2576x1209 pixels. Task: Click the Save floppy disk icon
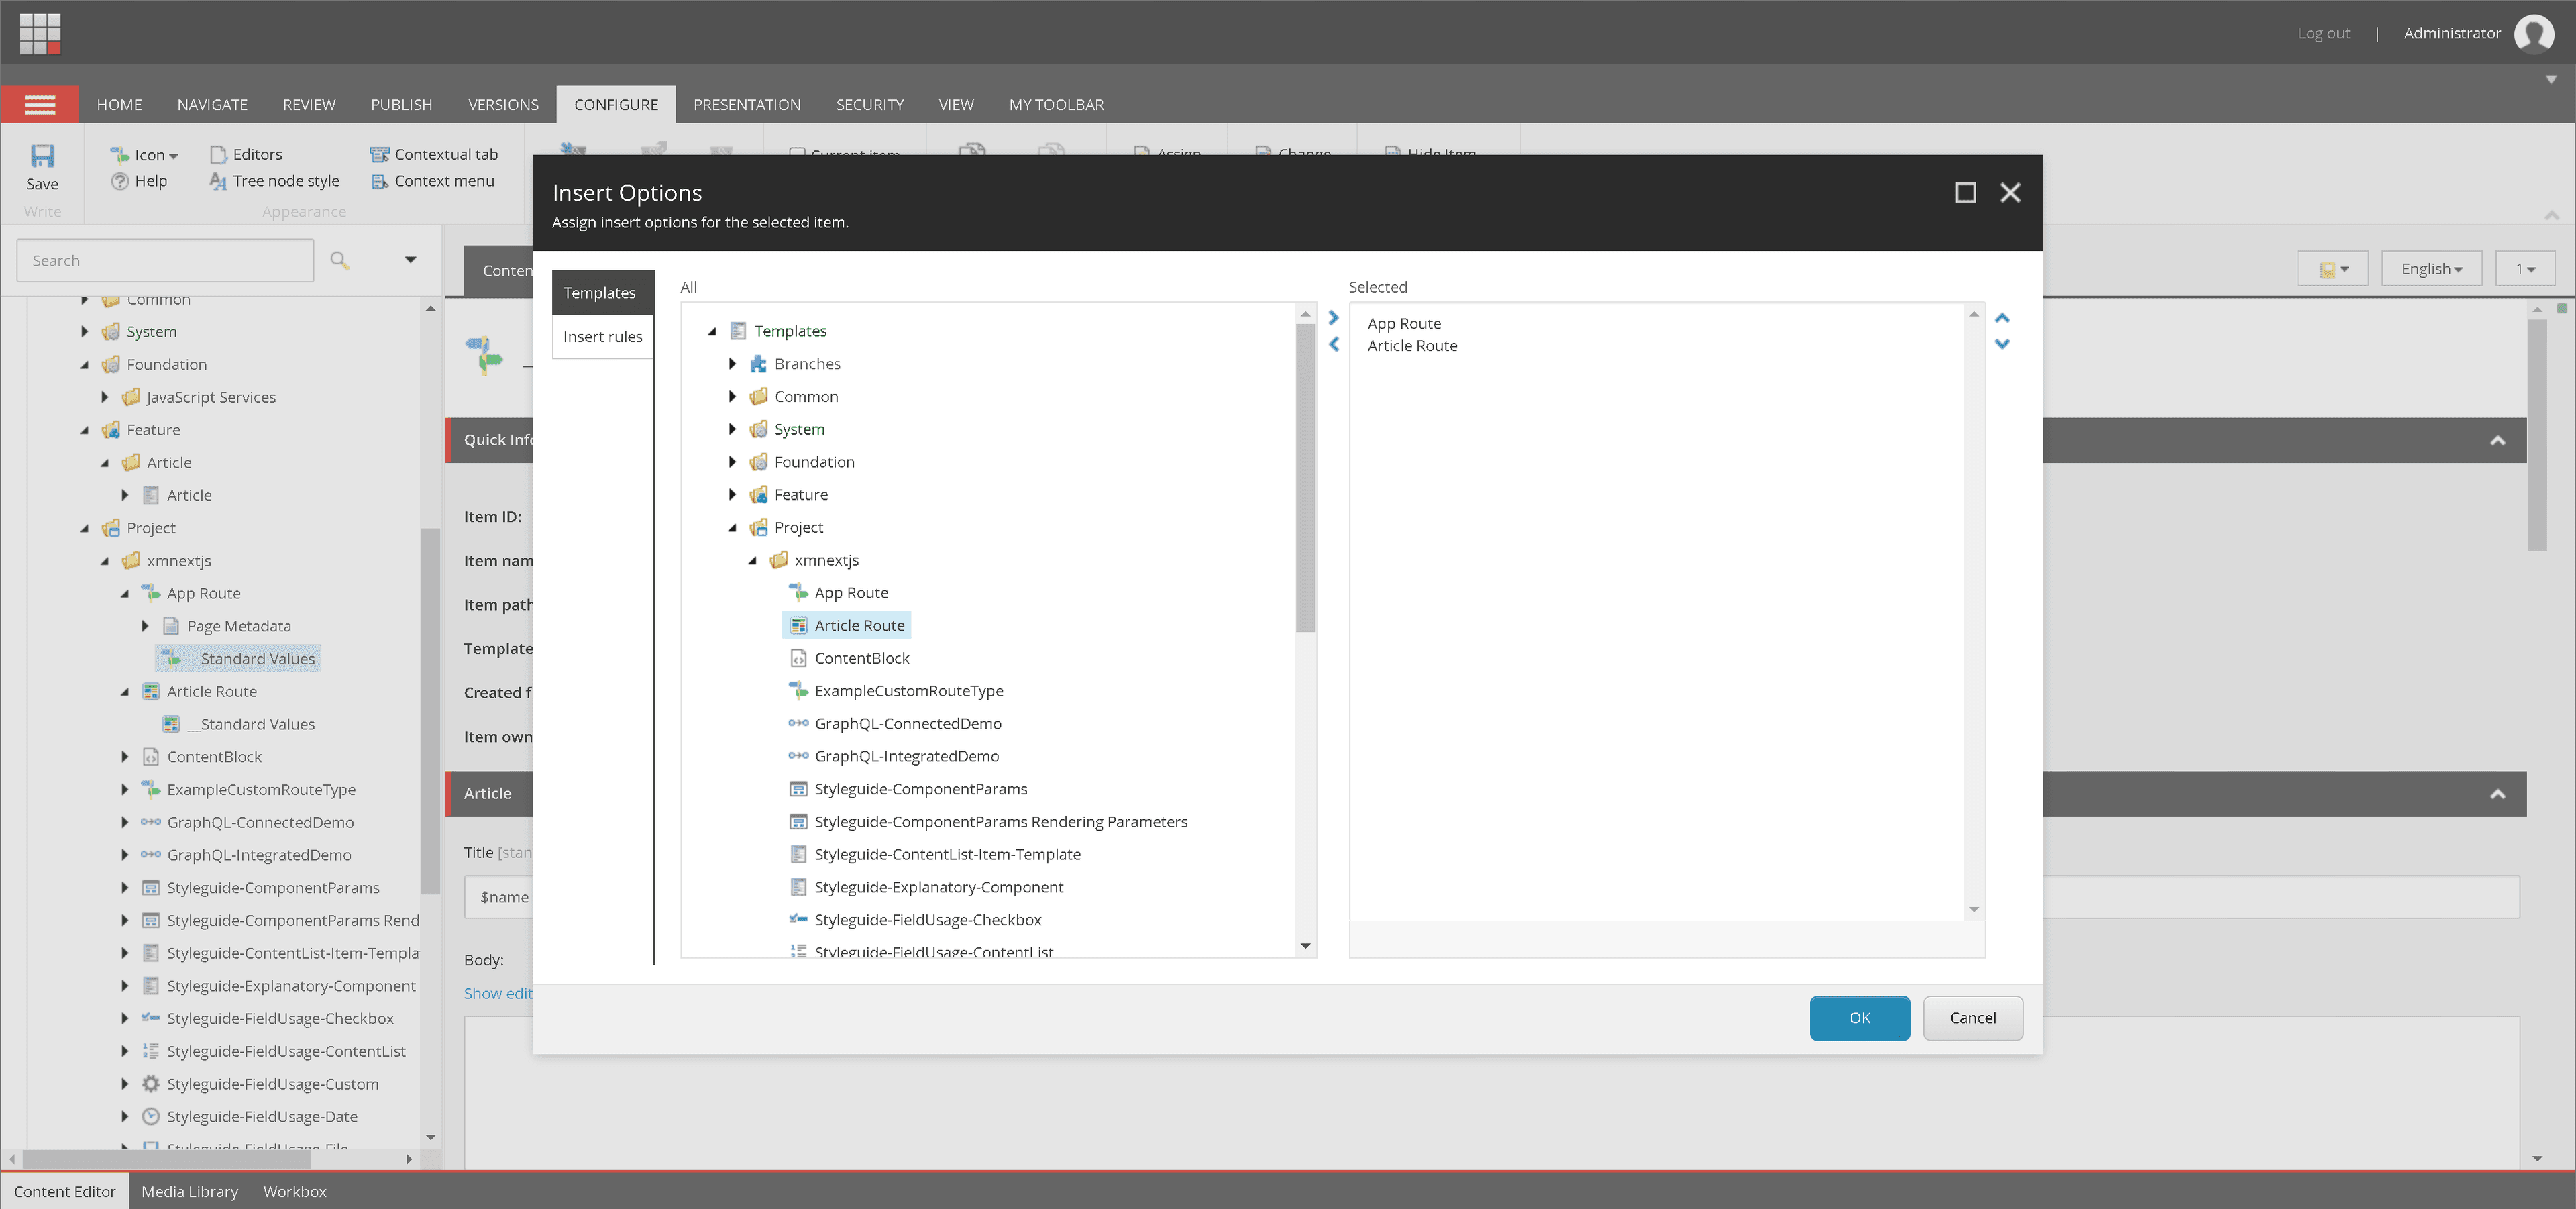(42, 155)
